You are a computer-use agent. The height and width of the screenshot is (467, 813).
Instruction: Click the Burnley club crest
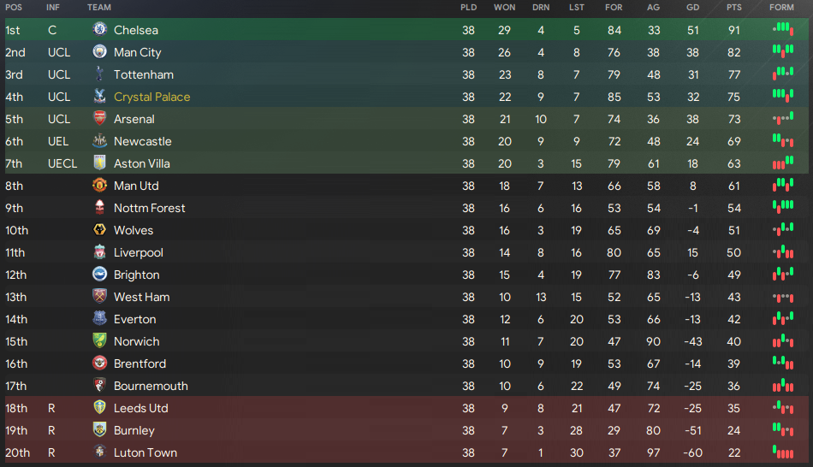tap(99, 429)
